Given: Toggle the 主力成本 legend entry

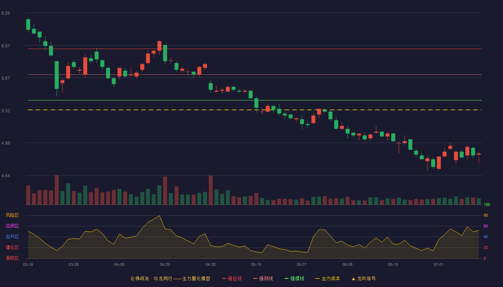Looking at the screenshot, I should coord(328,278).
